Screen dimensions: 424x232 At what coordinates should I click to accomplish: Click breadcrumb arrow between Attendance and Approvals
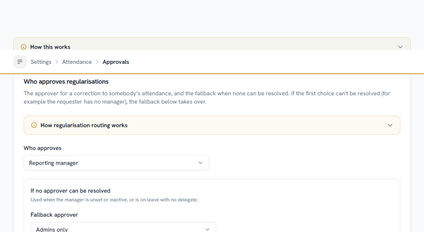[x=97, y=62]
